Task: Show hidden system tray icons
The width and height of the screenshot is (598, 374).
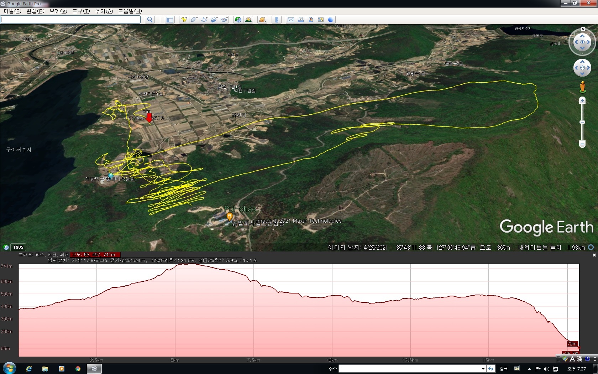Action: click(x=529, y=369)
